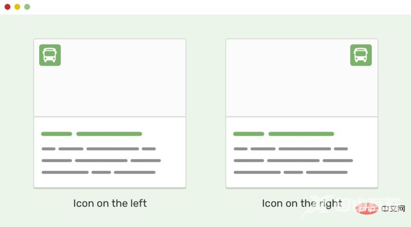Select the "Icon on the left" caption
This screenshot has height=227, width=411.
pos(109,203)
